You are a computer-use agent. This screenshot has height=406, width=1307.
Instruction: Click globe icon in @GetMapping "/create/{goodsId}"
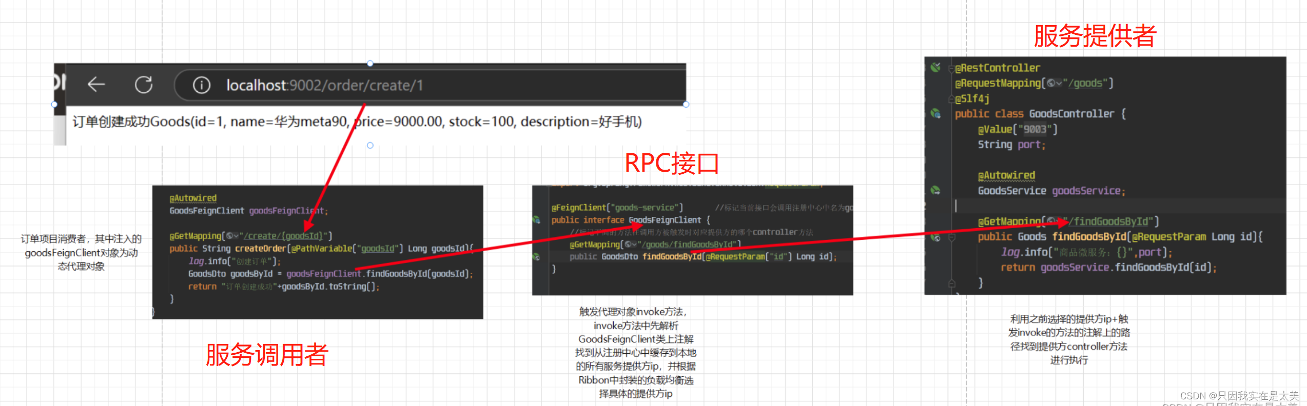tap(230, 236)
